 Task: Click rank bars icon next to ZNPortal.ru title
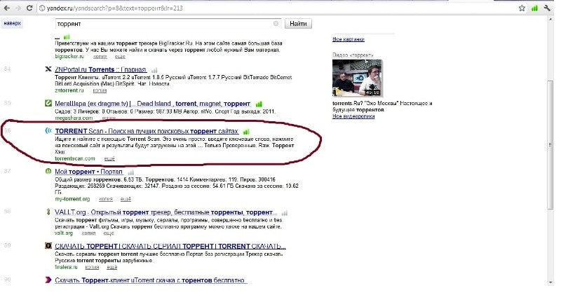point(154,70)
